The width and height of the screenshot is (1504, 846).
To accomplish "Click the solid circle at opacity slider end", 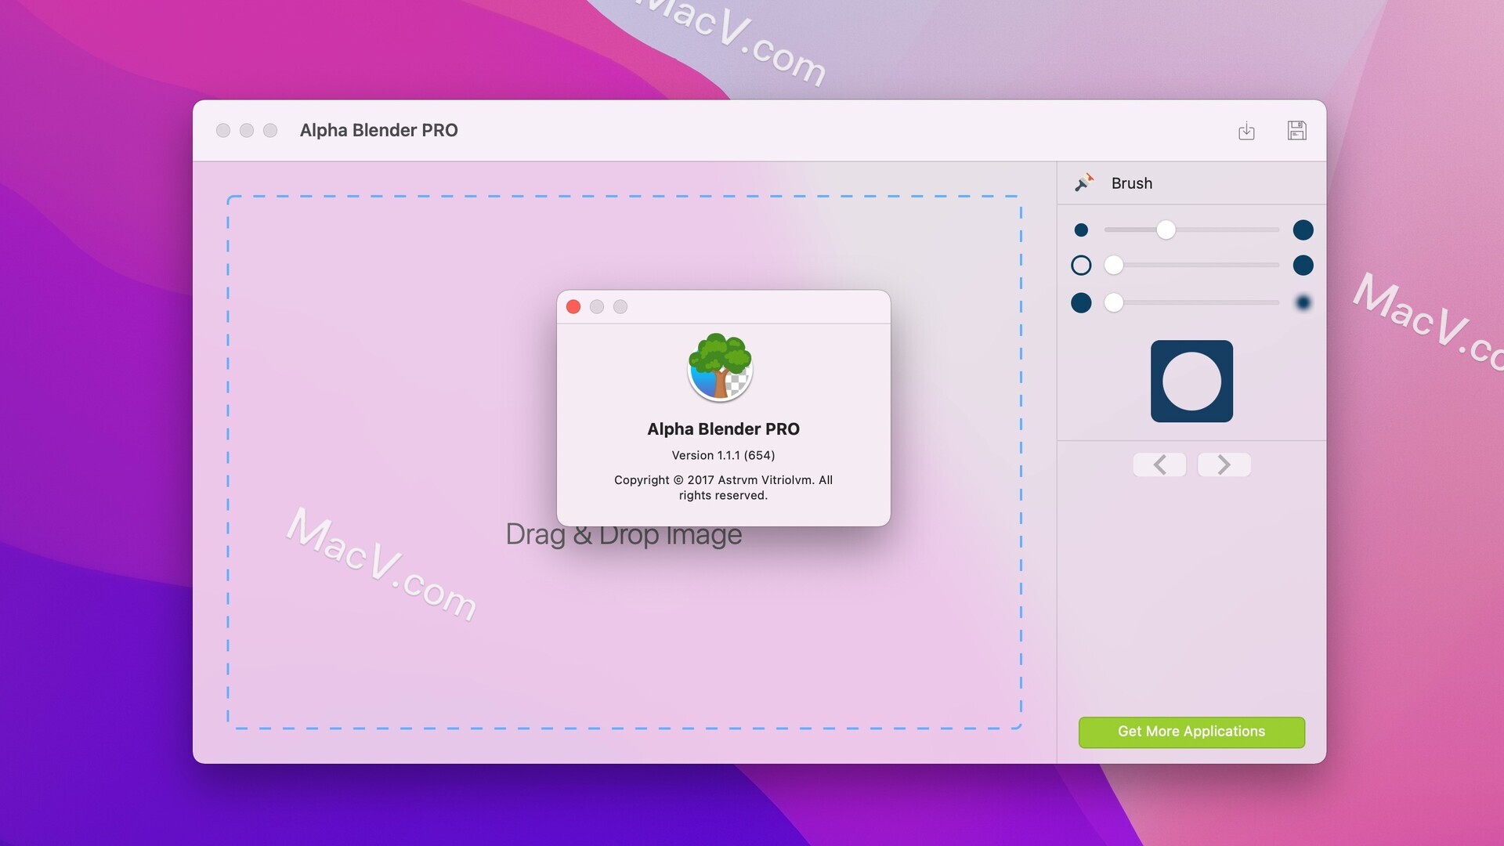I will tap(1303, 266).
